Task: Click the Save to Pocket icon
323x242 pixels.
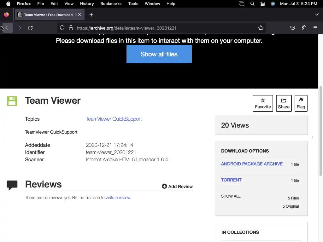Action: (x=292, y=28)
